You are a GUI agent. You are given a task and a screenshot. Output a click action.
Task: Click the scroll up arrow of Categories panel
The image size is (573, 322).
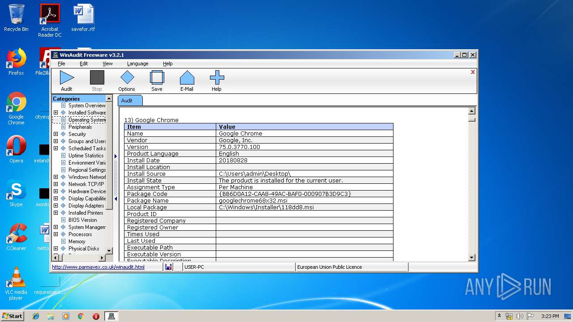(x=109, y=98)
